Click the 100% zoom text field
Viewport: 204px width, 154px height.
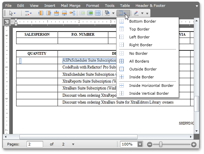point(129,144)
